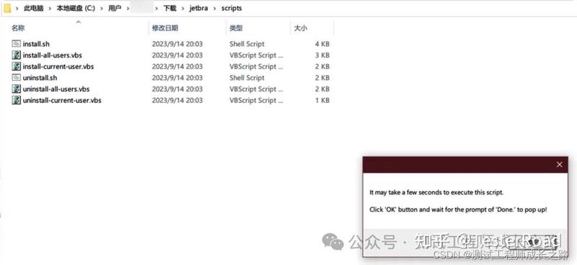577x265 pixels.
Task: Select the uninstall-all-users.vbs script icon
Action: (16, 89)
